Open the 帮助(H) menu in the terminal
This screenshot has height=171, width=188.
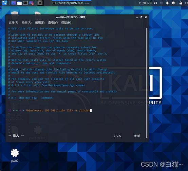point(66,23)
